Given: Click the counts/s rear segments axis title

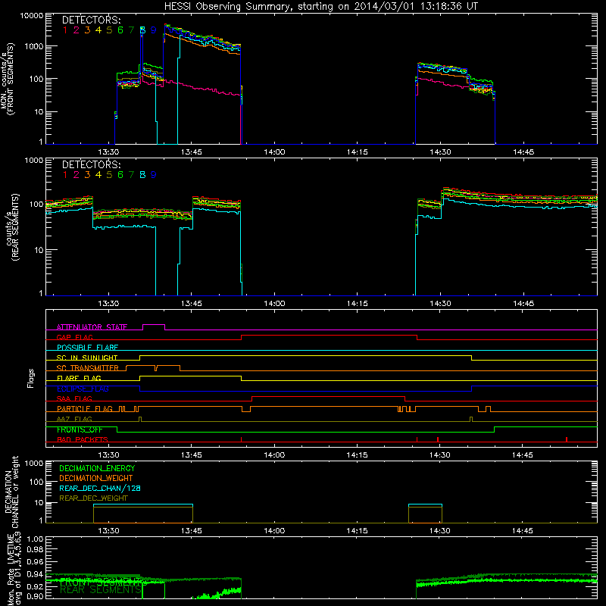Looking at the screenshot, I should [x=12, y=226].
